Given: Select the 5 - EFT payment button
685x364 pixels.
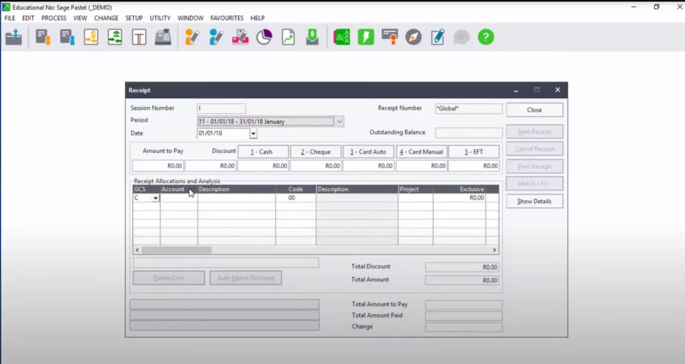Looking at the screenshot, I should (x=473, y=152).
